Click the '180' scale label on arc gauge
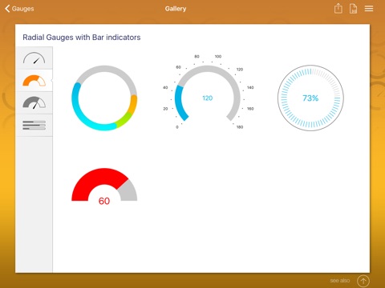Screen dimensions: 385x288 point(240,127)
